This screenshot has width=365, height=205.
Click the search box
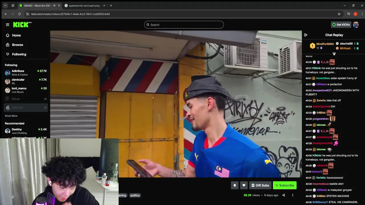[184, 25]
